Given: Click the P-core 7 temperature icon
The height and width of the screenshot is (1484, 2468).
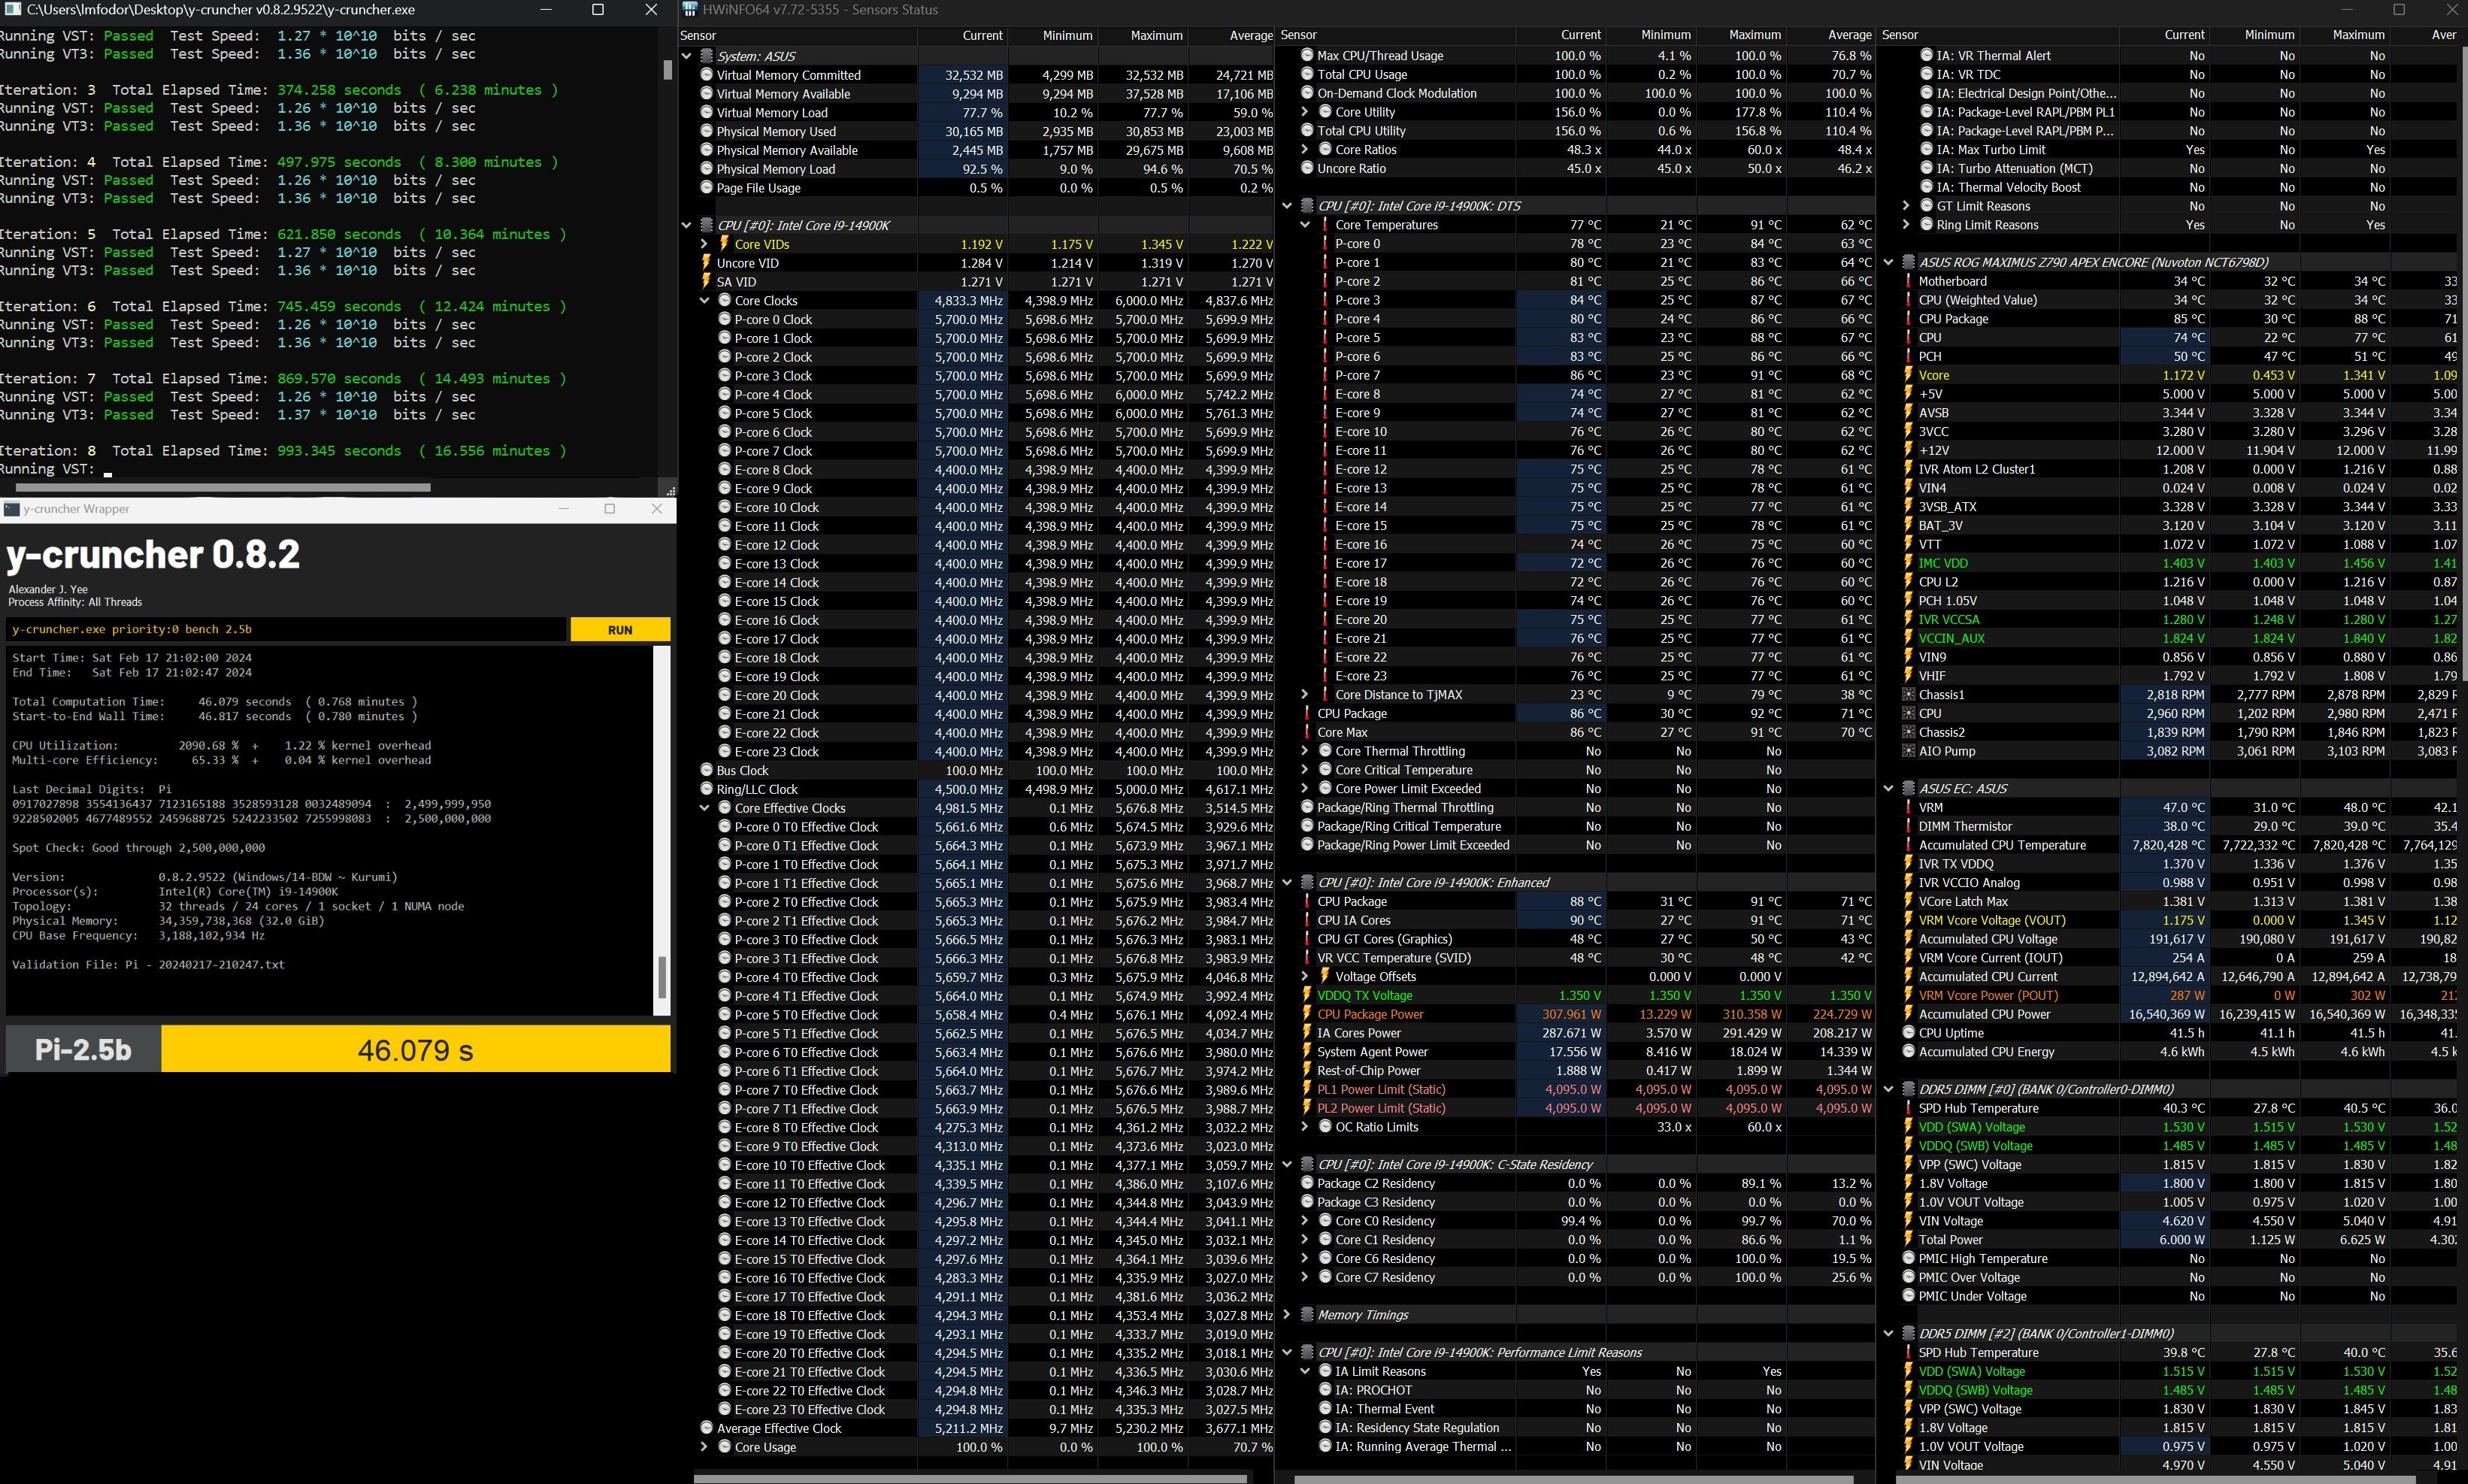Looking at the screenshot, I should (x=1324, y=375).
